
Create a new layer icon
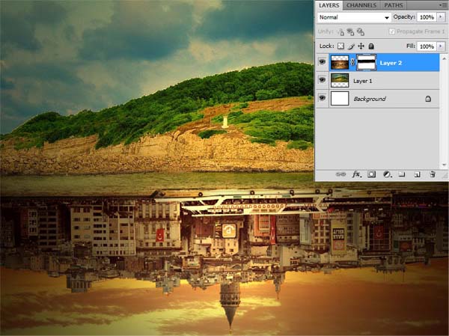pos(418,174)
